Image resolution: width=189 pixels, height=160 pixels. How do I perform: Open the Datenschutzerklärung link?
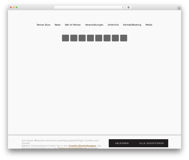tap(73, 148)
